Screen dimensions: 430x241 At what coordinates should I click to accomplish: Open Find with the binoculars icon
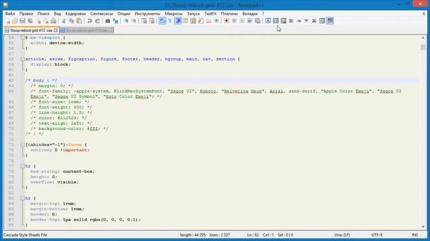coord(107,21)
